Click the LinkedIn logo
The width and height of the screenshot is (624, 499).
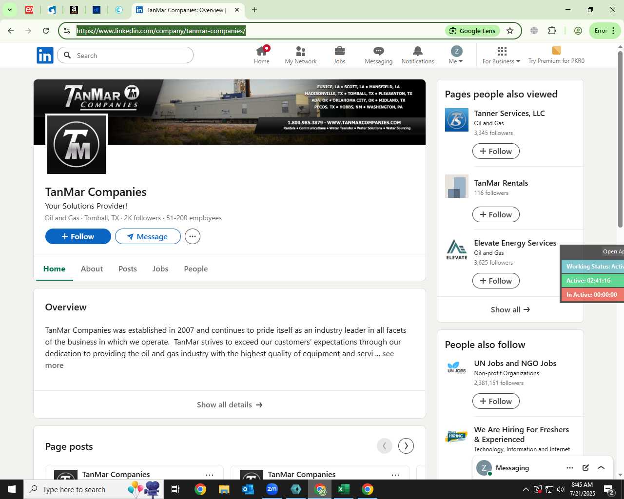[45, 56]
